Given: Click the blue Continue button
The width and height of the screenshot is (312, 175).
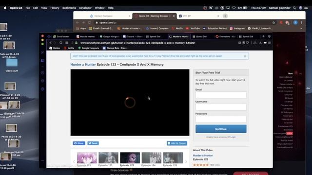Looking at the screenshot, I should (221, 129).
